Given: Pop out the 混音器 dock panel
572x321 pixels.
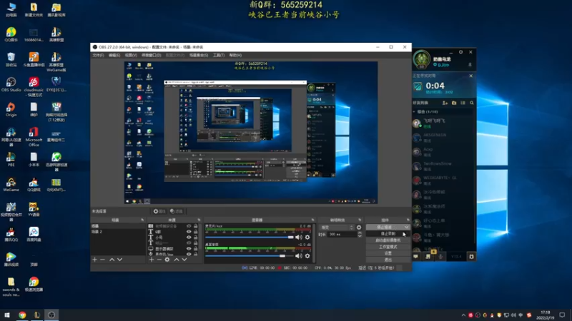Looking at the screenshot, I should tap(312, 220).
